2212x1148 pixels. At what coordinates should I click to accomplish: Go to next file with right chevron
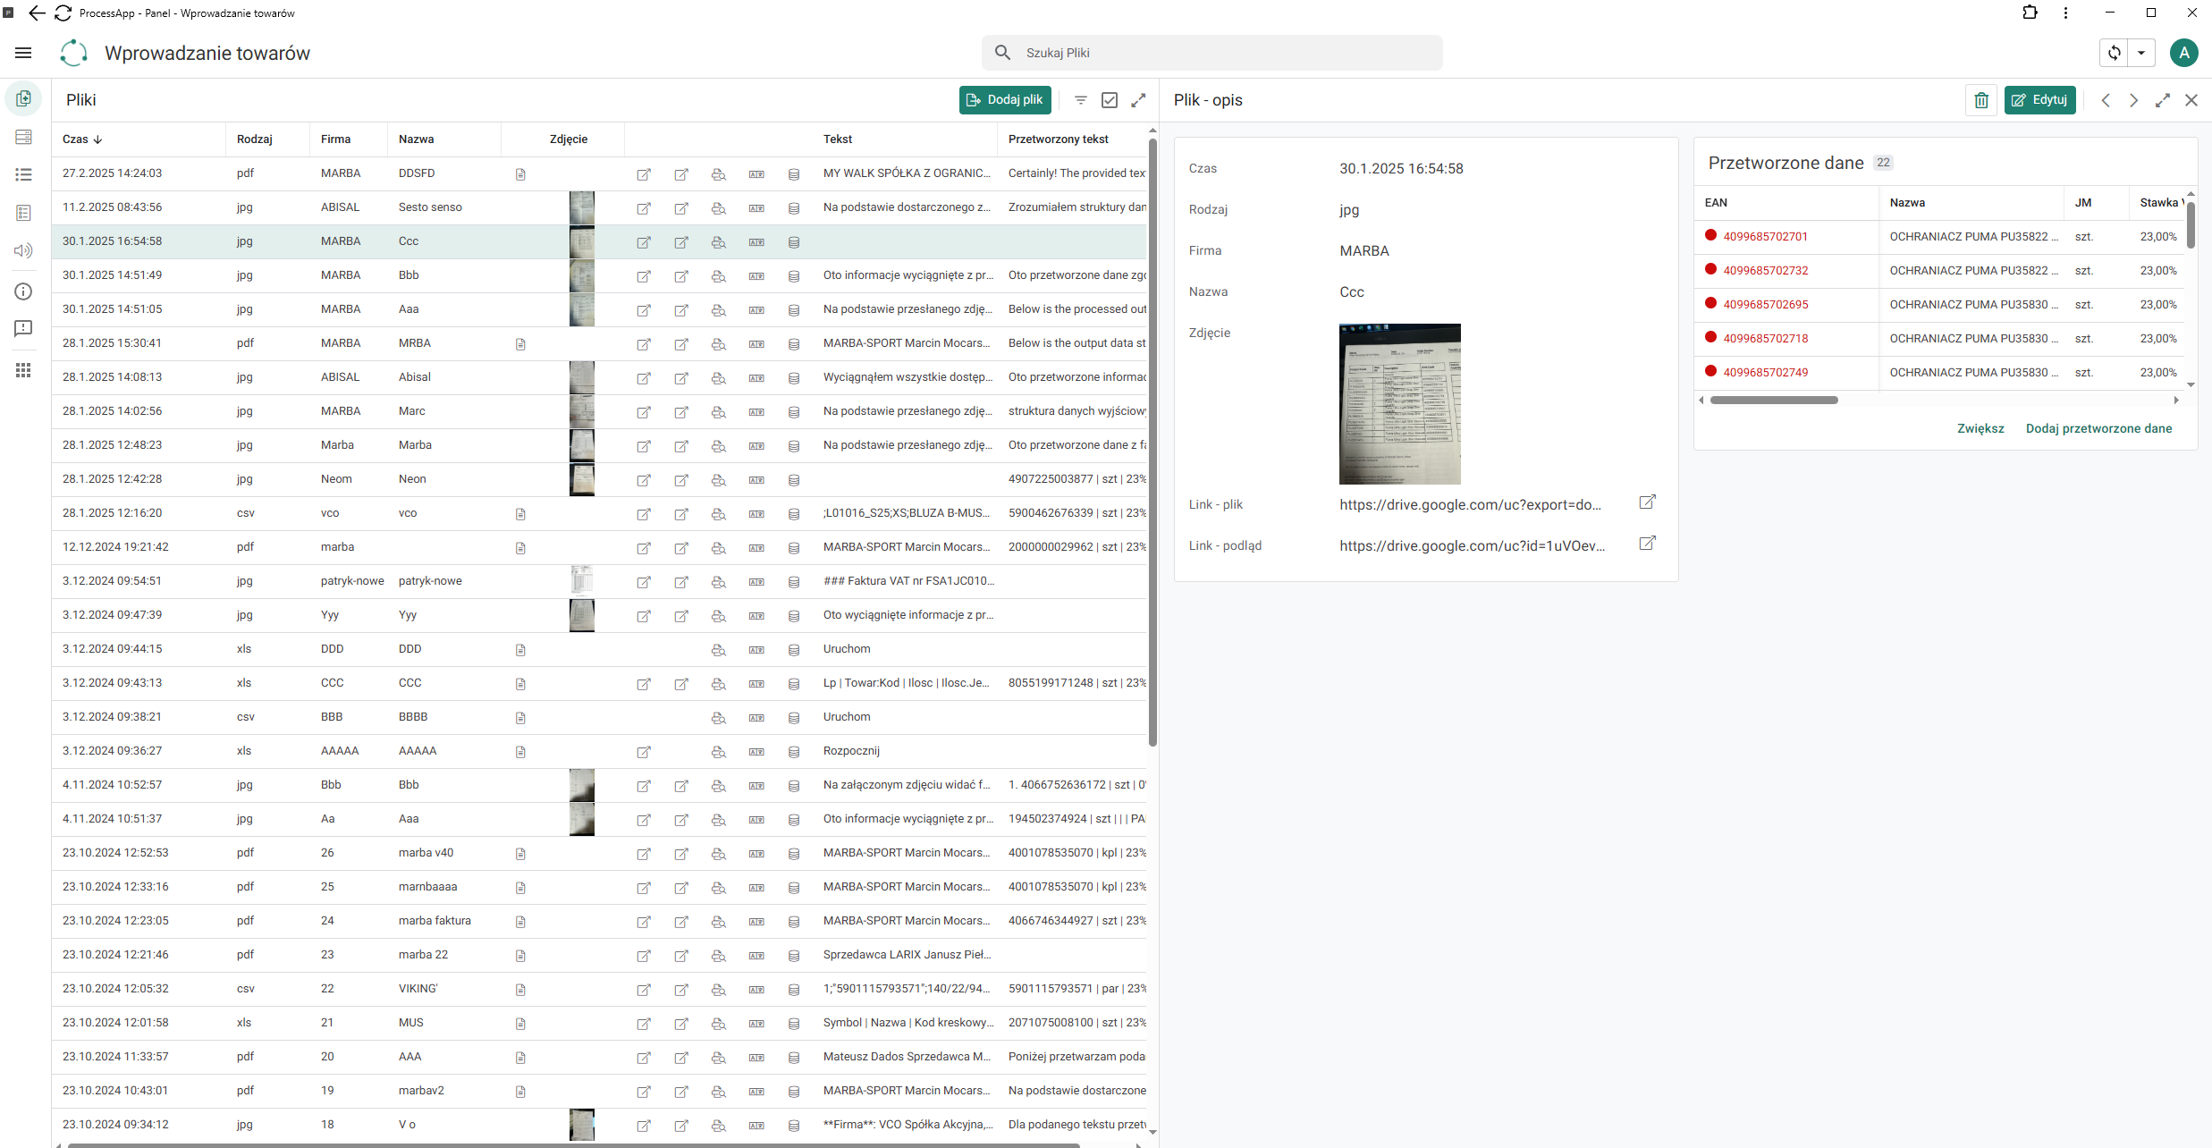2134,100
